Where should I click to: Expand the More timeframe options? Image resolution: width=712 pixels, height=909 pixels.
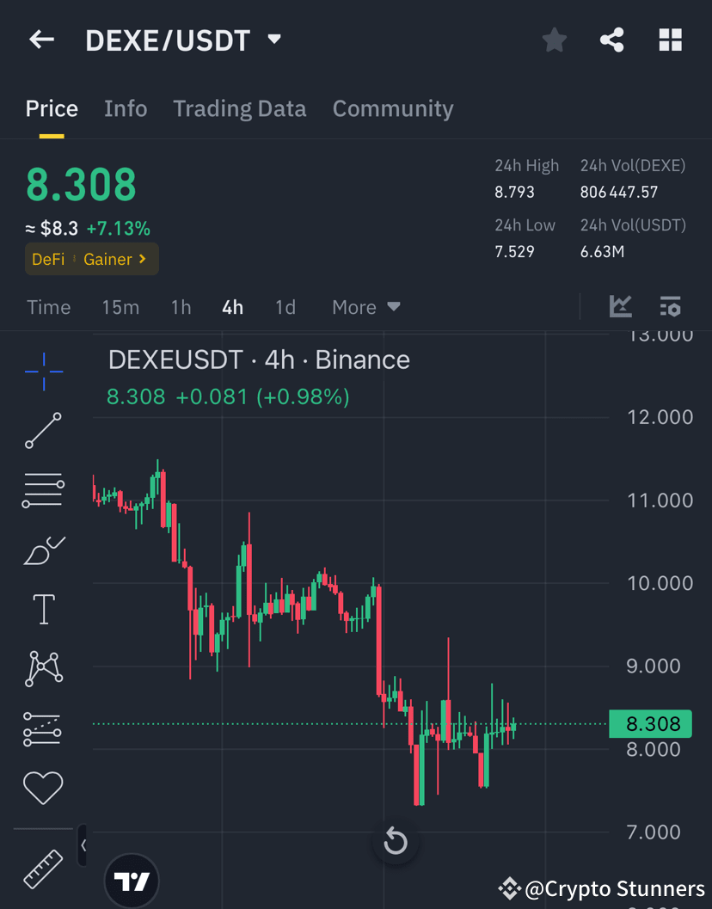tap(365, 307)
